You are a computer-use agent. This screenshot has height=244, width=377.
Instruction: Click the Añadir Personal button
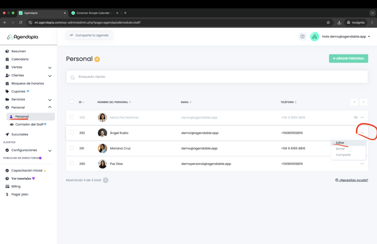coord(348,59)
